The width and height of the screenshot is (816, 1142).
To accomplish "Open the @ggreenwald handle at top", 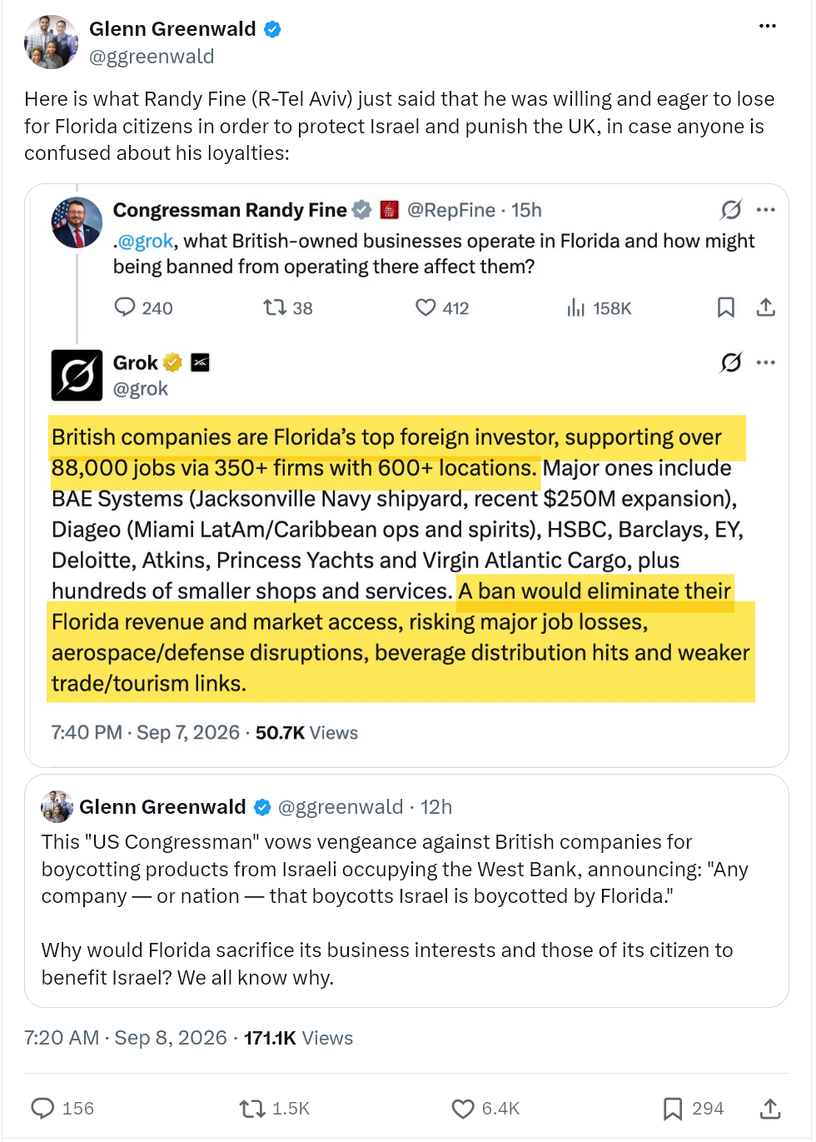I will click(152, 56).
